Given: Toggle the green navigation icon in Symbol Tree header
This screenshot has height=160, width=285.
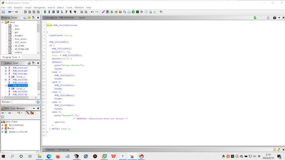Looking at the screenshot, I should pos(33,63).
